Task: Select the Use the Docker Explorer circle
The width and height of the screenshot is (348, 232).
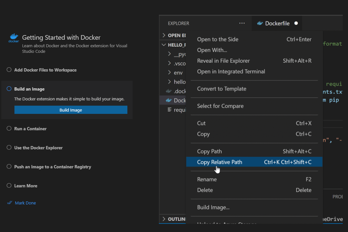Action: pyautogui.click(x=9, y=148)
